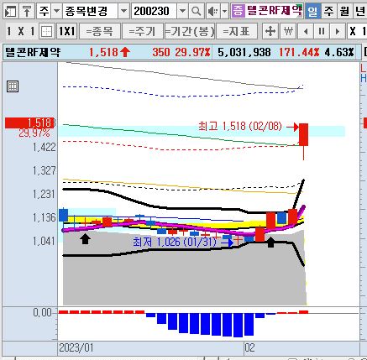Click the 최저 1,026 (01/31) low marker
This screenshot has height=360, width=367.
[x=175, y=242]
